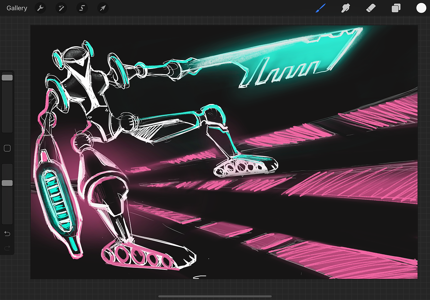Image resolution: width=430 pixels, height=300 pixels.
Task: Click the brush size slider handle
Action: 7,78
